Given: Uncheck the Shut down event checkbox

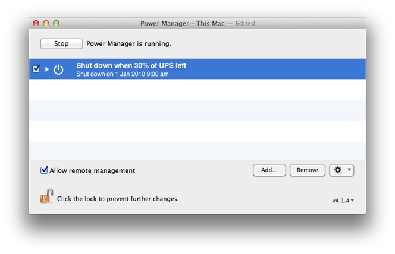Looking at the screenshot, I should pos(36,69).
